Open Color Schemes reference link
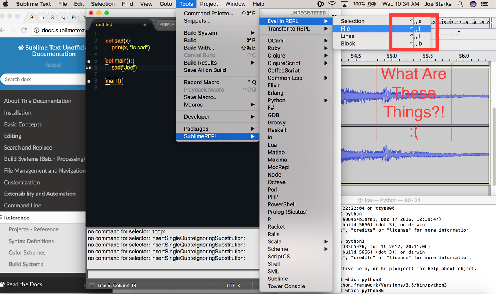This screenshot has height=294, width=496. (27, 253)
